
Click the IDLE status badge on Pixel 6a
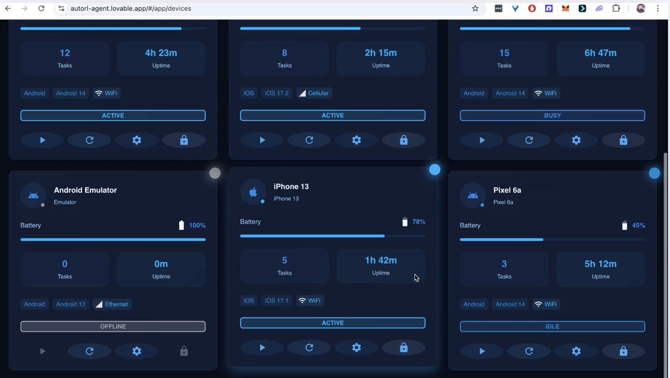click(553, 326)
